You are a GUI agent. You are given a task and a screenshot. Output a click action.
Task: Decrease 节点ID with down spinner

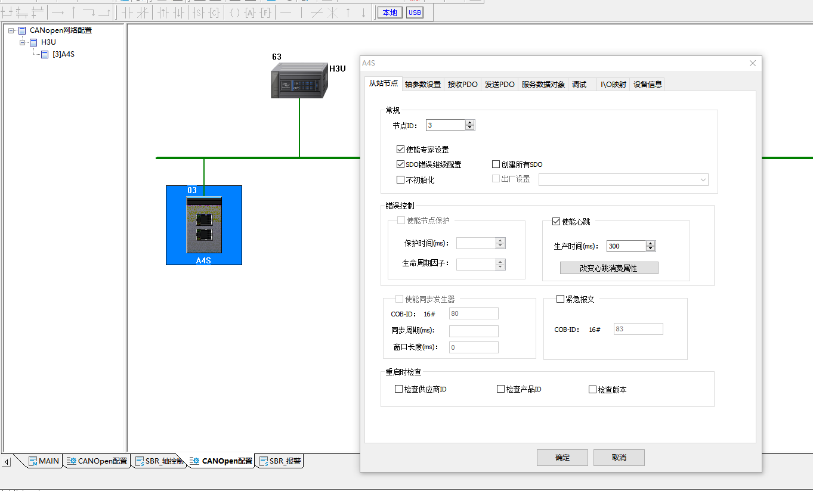click(x=470, y=128)
